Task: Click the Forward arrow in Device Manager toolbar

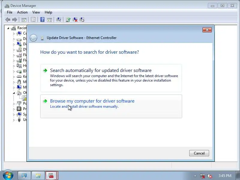Action: 14,19
